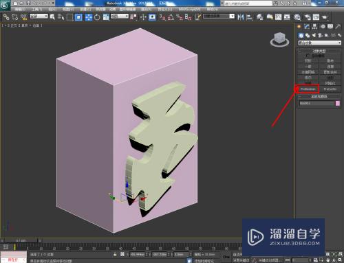Enable the AutoGrid checkbox under Object Type

pyautogui.click(x=308, y=56)
